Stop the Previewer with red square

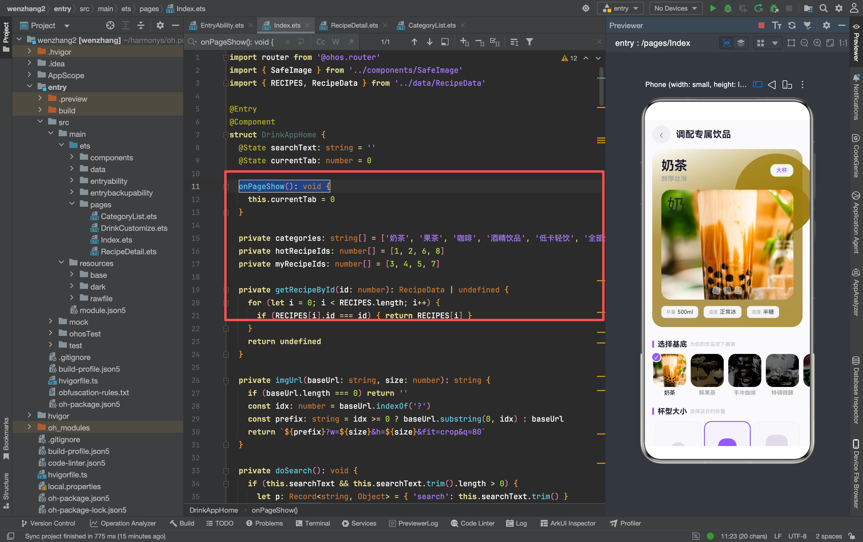(x=761, y=25)
